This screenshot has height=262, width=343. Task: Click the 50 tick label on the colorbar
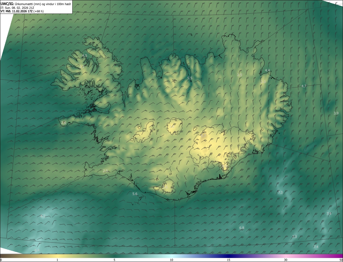341,260
